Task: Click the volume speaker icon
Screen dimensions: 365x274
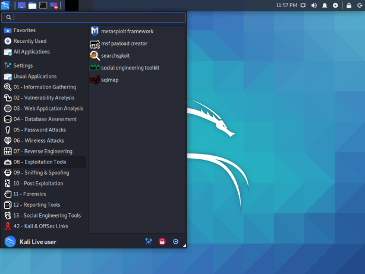Action: [x=314, y=5]
